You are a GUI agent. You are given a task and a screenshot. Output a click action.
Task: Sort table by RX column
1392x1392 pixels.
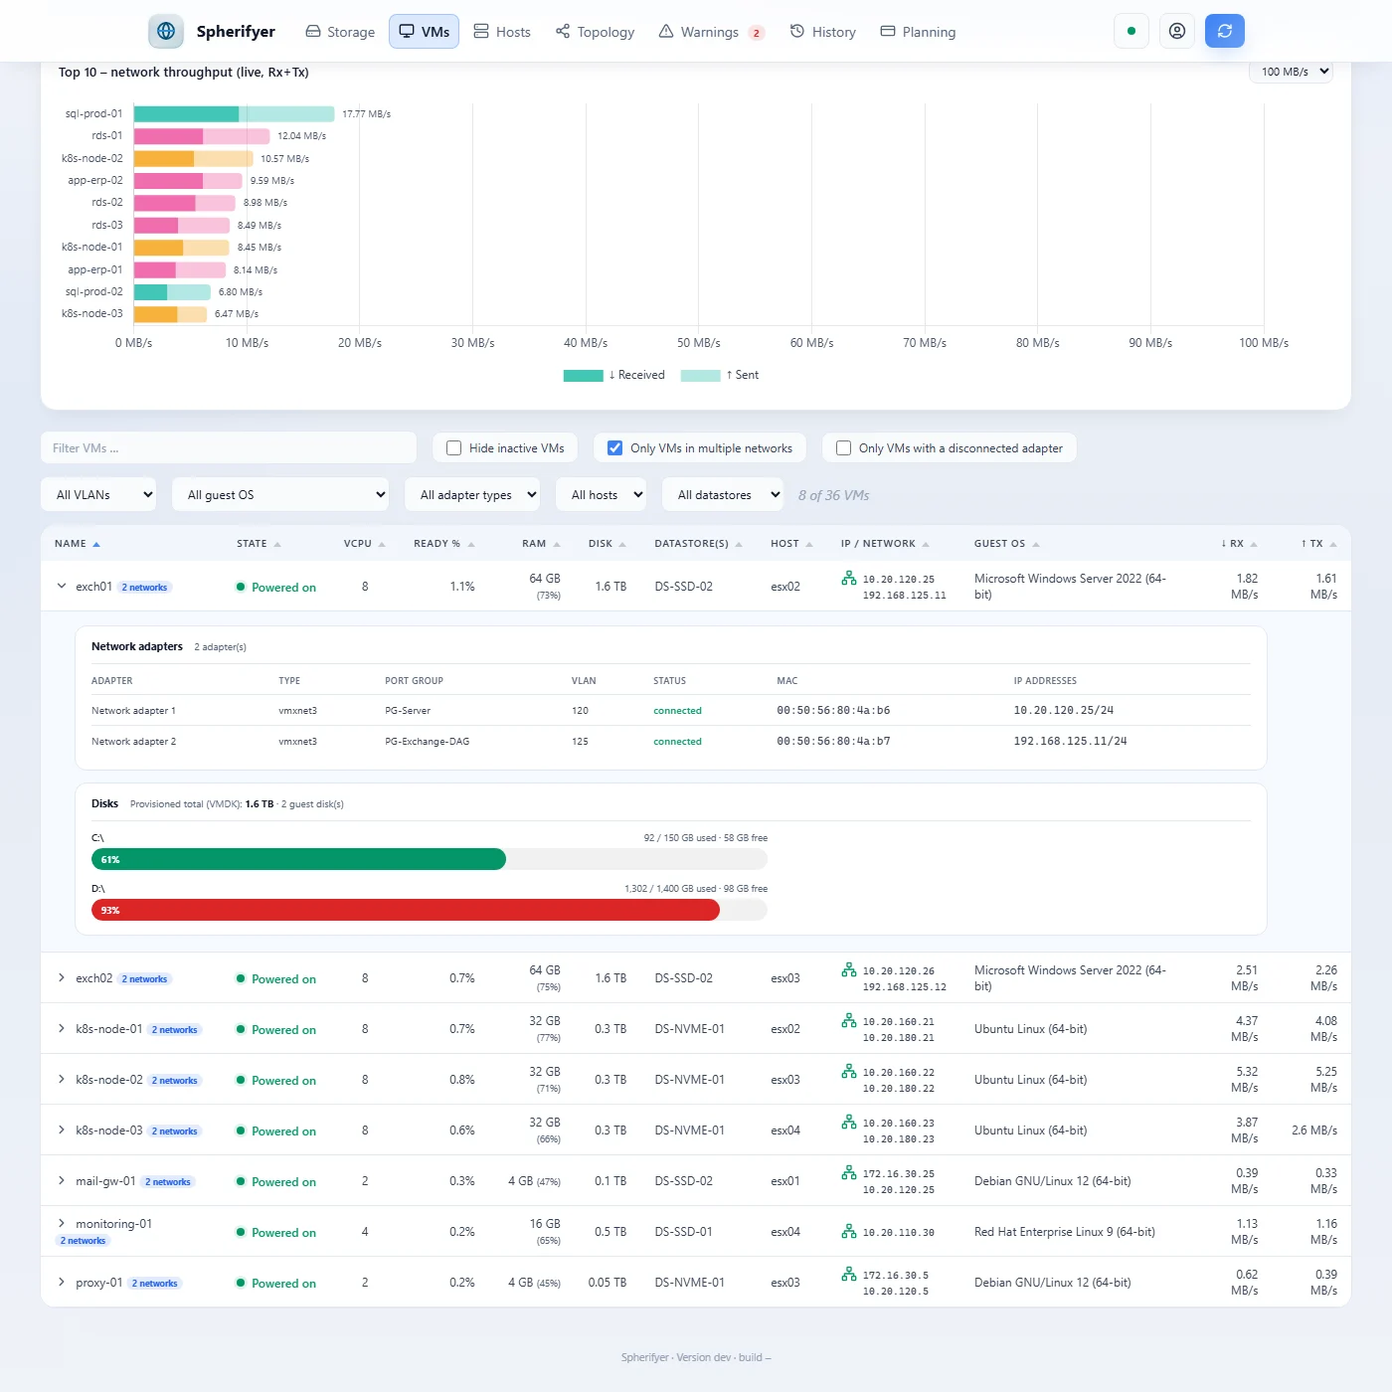(x=1239, y=544)
